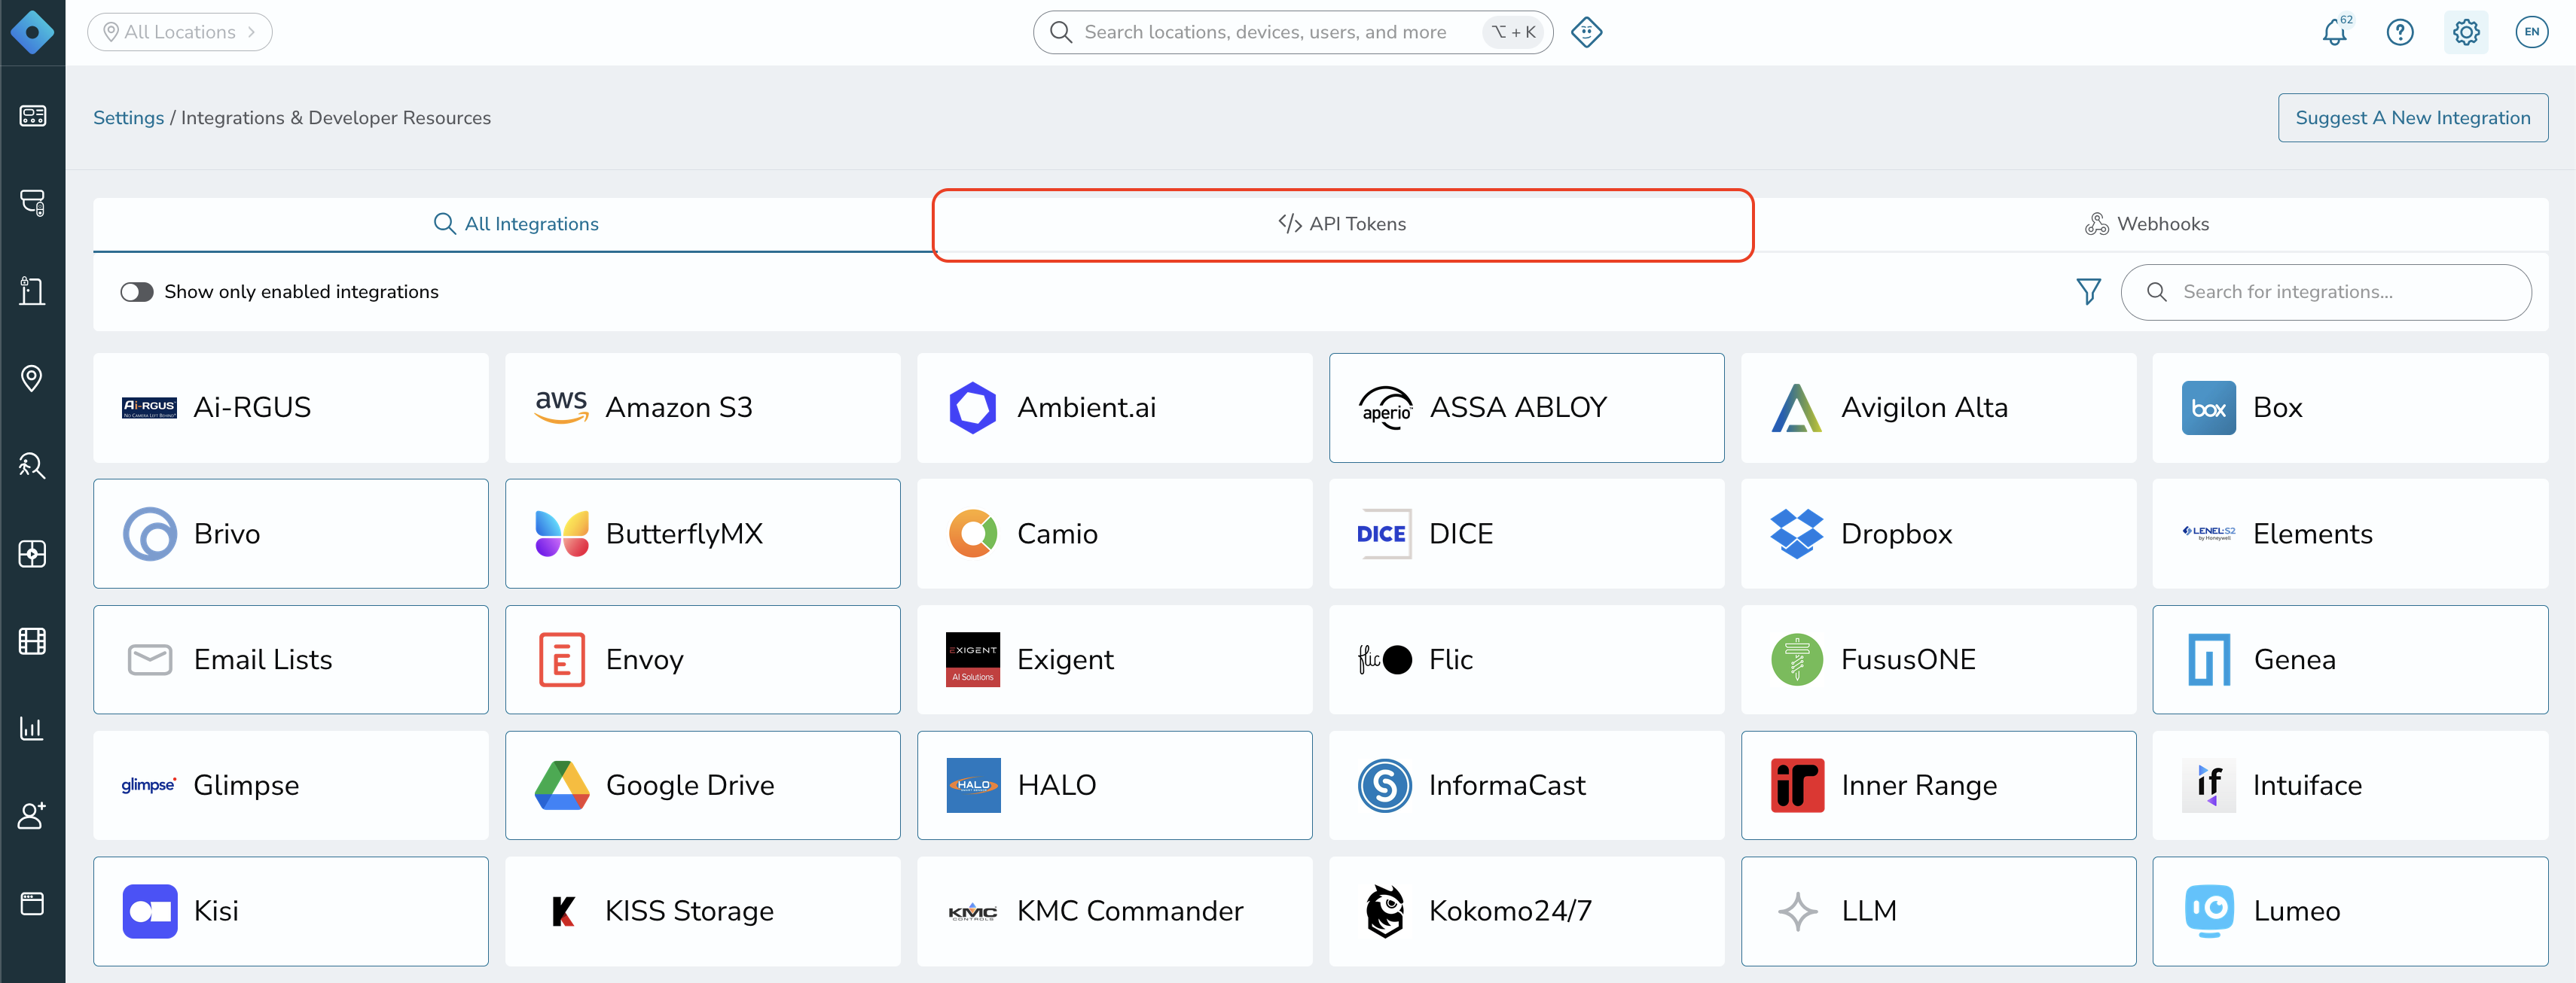The height and width of the screenshot is (983, 2576).
Task: Open the Ai-RGUS integration card
Action: tap(291, 408)
